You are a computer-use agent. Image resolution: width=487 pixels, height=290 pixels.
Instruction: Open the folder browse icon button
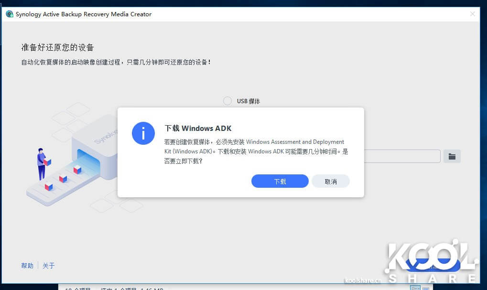452,156
